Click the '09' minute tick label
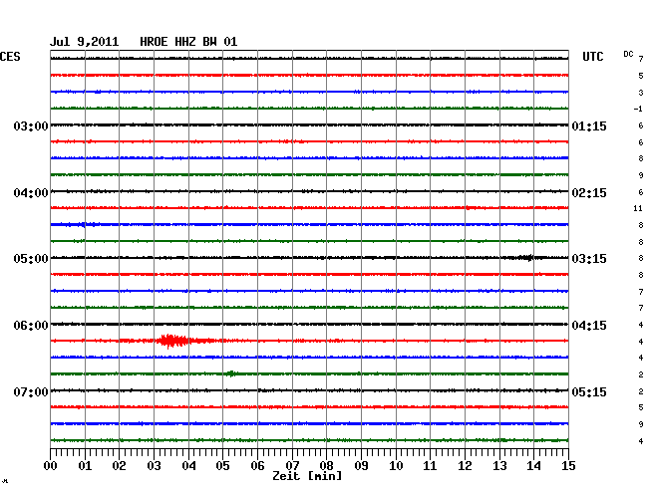Screen dimensions: 648x492 [x=361, y=466]
